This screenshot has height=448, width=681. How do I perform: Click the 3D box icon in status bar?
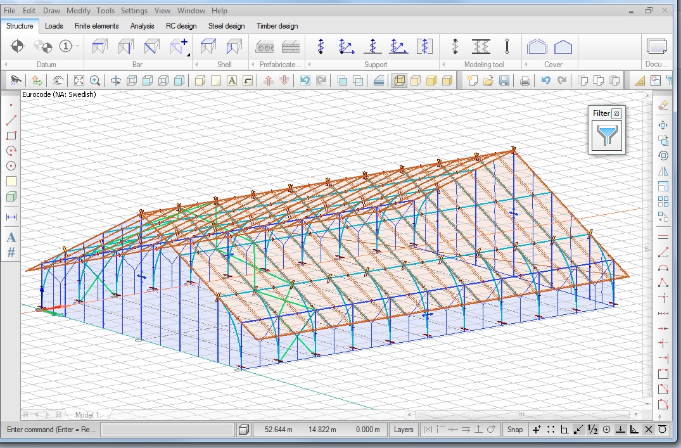[244, 430]
